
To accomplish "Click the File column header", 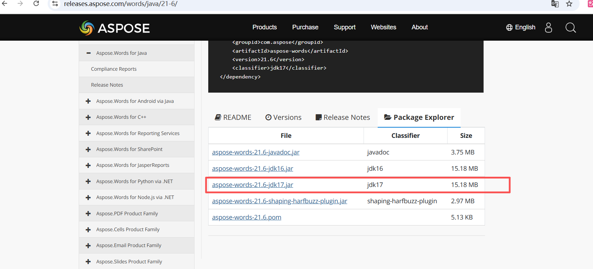I will pos(286,136).
